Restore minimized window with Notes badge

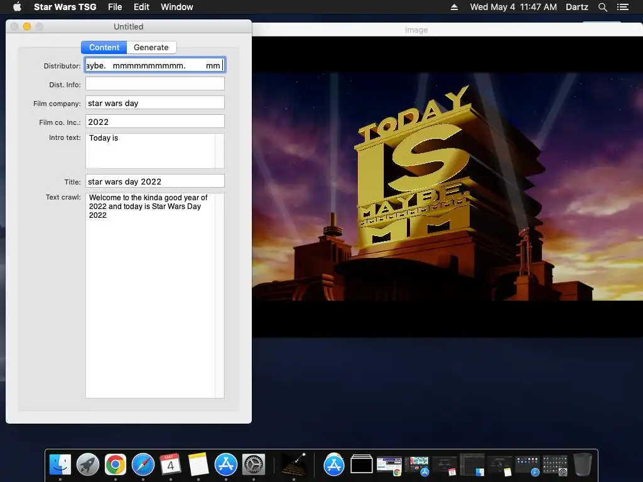click(499, 466)
